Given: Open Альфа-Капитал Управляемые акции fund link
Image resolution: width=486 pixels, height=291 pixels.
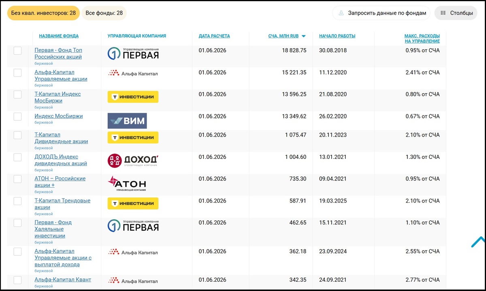Looking at the screenshot, I should coord(61,75).
